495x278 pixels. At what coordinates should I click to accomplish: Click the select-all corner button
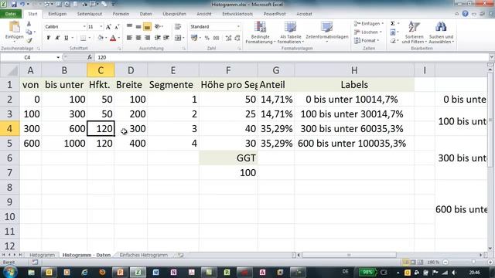pos(10,70)
